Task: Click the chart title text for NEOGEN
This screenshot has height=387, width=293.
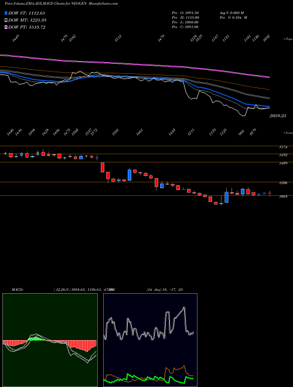Action: pyautogui.click(x=61, y=4)
